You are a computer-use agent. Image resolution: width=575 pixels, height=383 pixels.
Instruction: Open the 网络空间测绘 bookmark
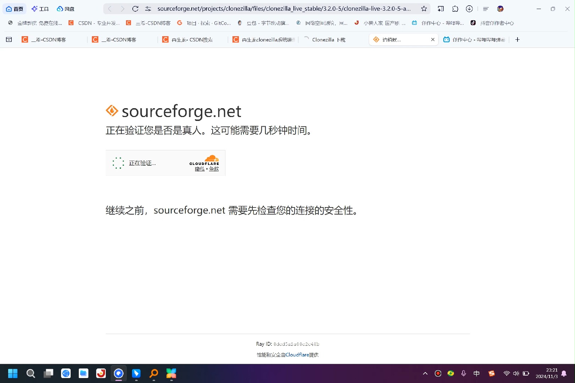point(322,23)
